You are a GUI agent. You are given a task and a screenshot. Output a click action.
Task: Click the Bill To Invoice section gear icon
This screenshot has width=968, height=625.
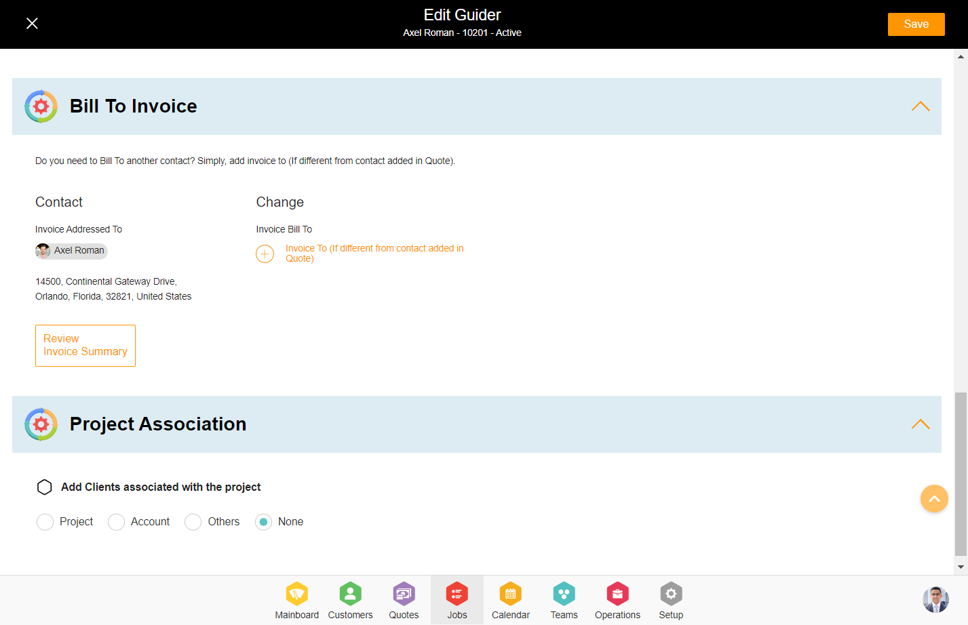(x=41, y=106)
